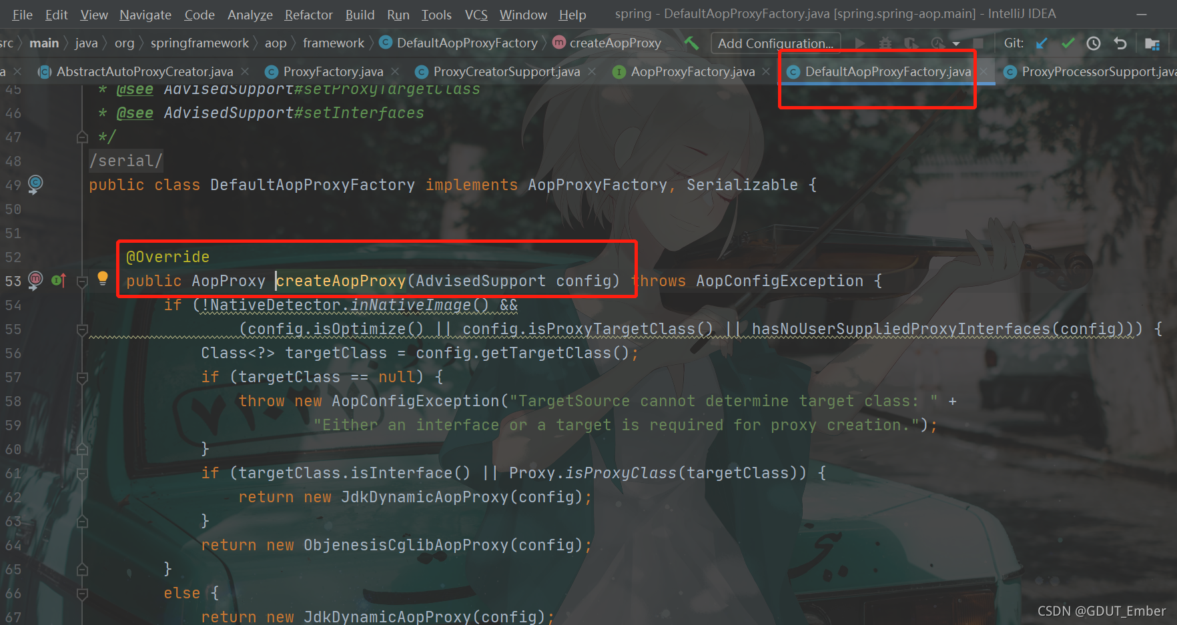Open the Build menu

click(360, 14)
